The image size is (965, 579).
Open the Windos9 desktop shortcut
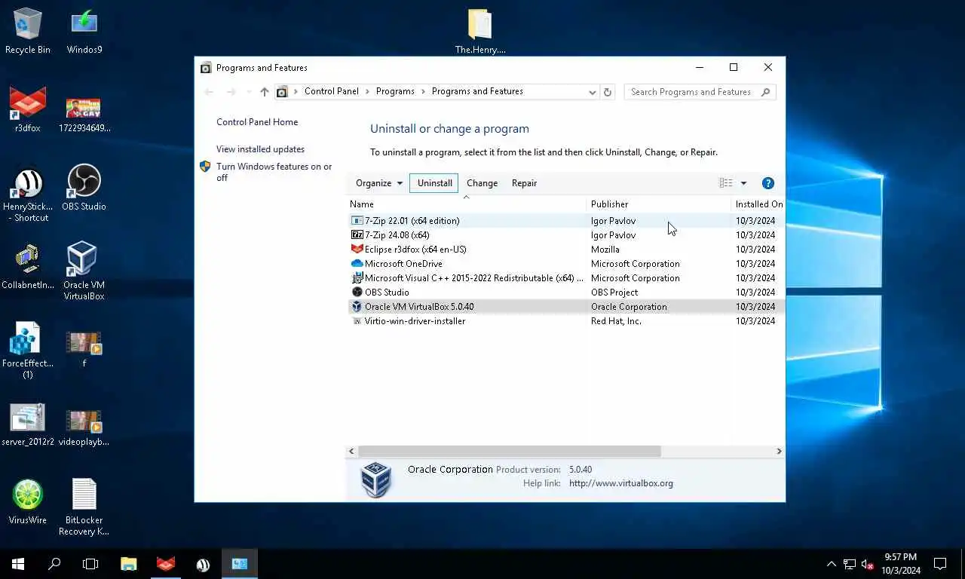click(x=84, y=30)
